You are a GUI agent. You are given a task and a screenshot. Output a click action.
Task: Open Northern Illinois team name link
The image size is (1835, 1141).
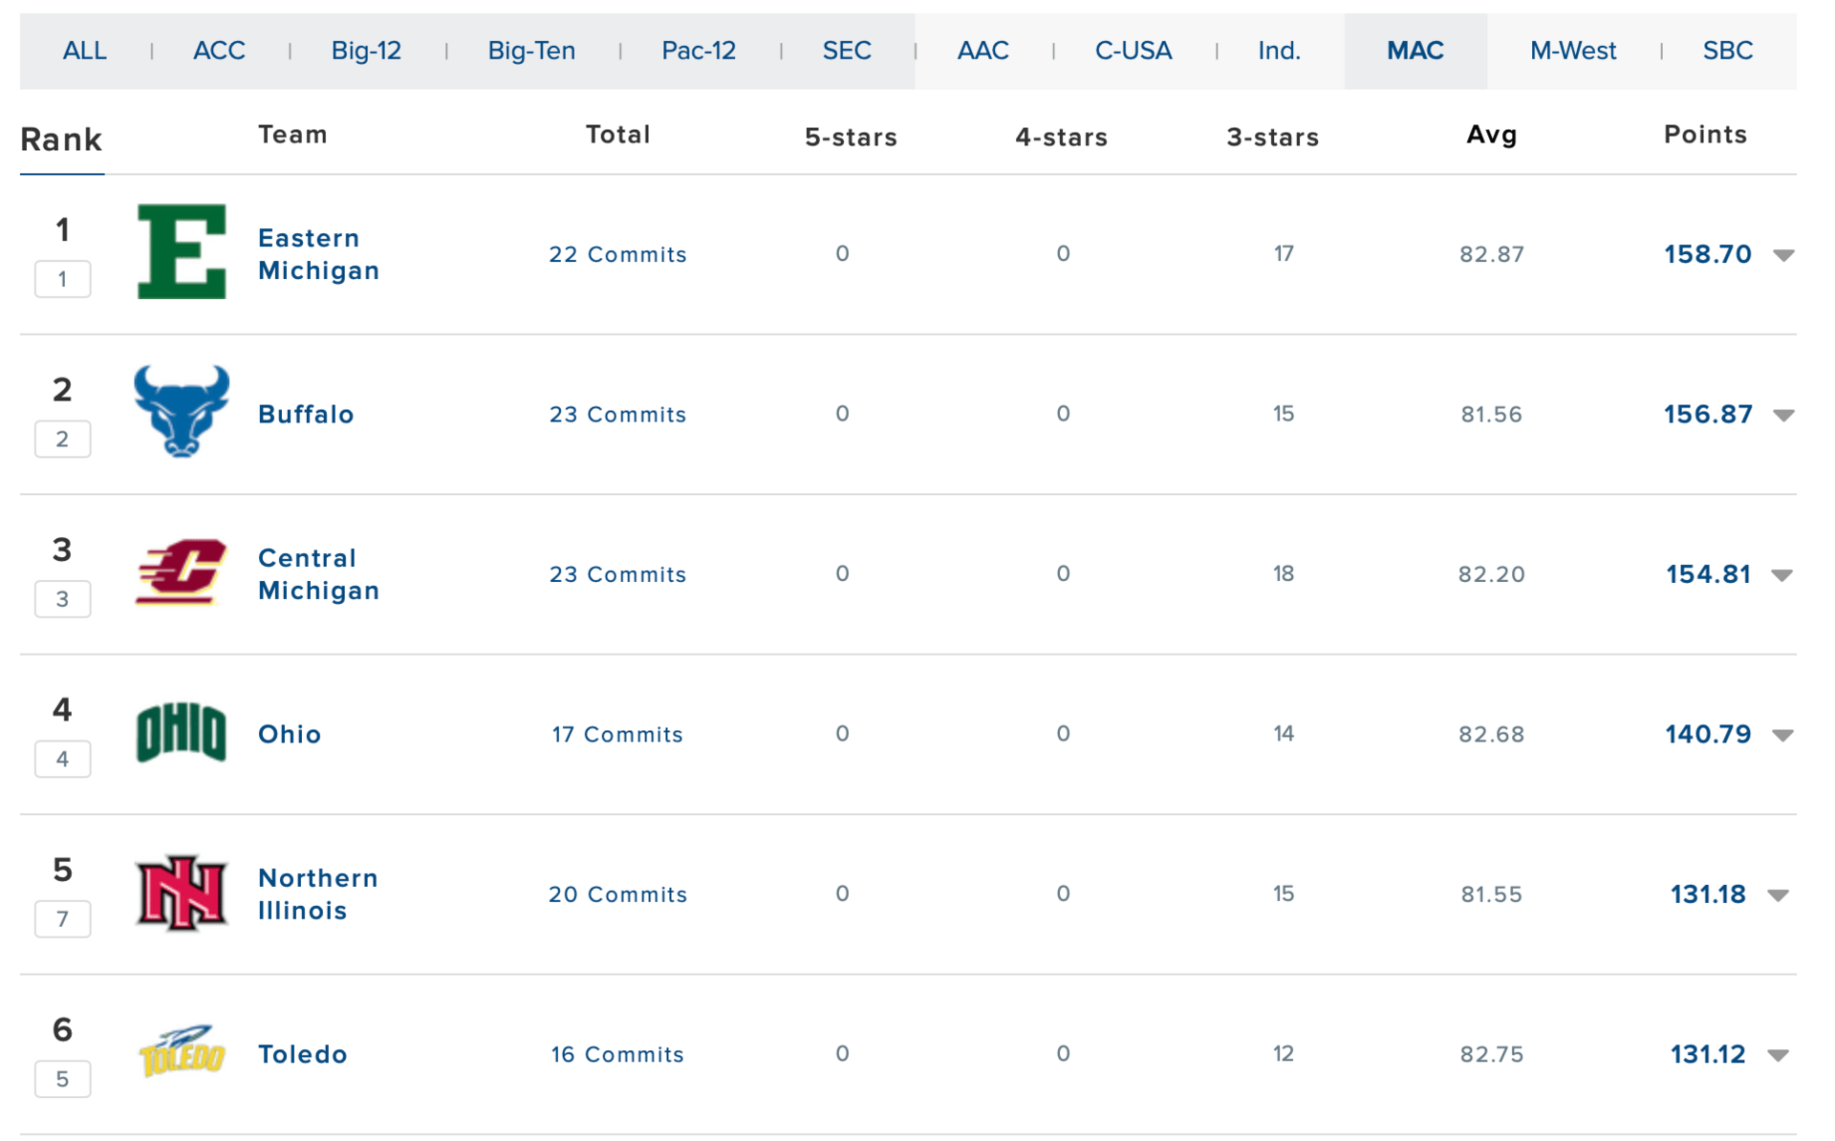317,893
